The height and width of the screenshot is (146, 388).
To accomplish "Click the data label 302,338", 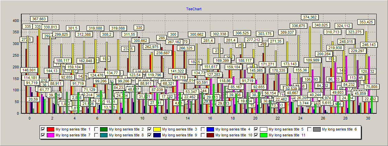I will coord(219,34).
